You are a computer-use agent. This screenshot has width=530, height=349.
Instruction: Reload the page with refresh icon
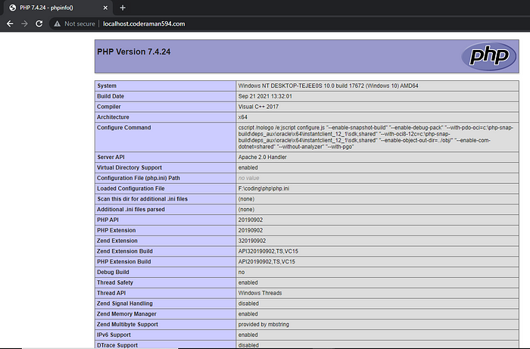pyautogui.click(x=39, y=23)
